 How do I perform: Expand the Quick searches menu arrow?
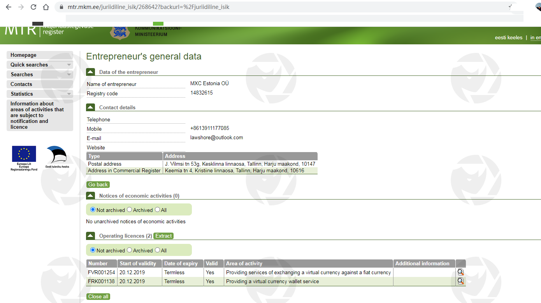coord(69,65)
